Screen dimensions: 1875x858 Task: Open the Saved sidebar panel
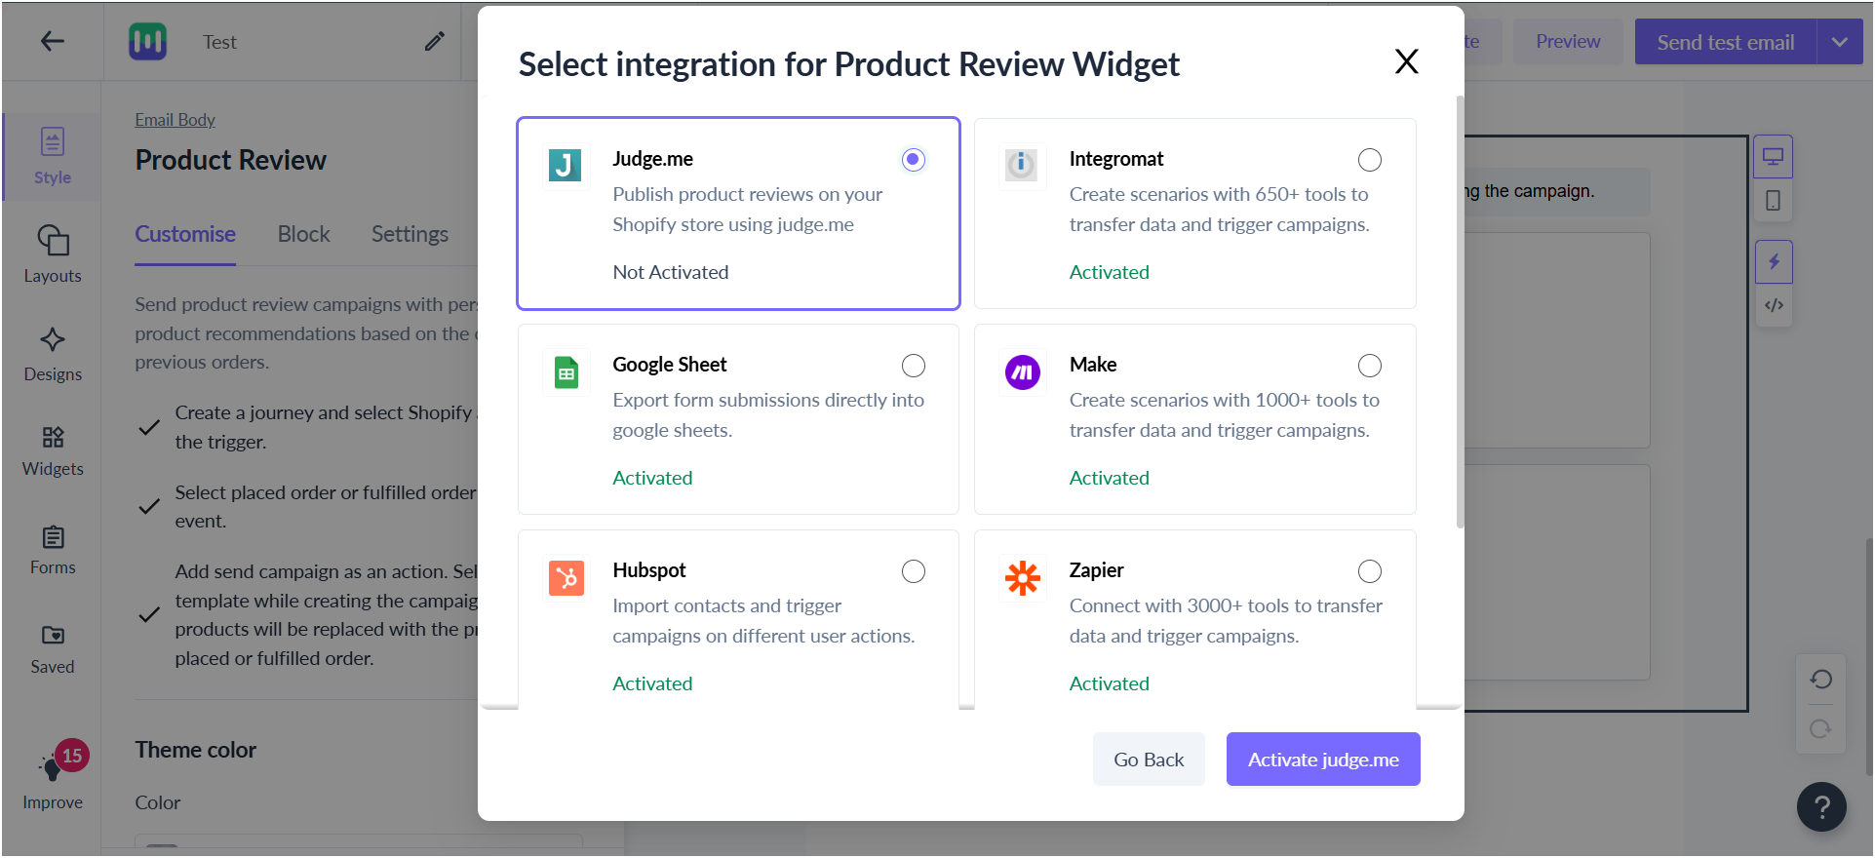click(x=53, y=649)
